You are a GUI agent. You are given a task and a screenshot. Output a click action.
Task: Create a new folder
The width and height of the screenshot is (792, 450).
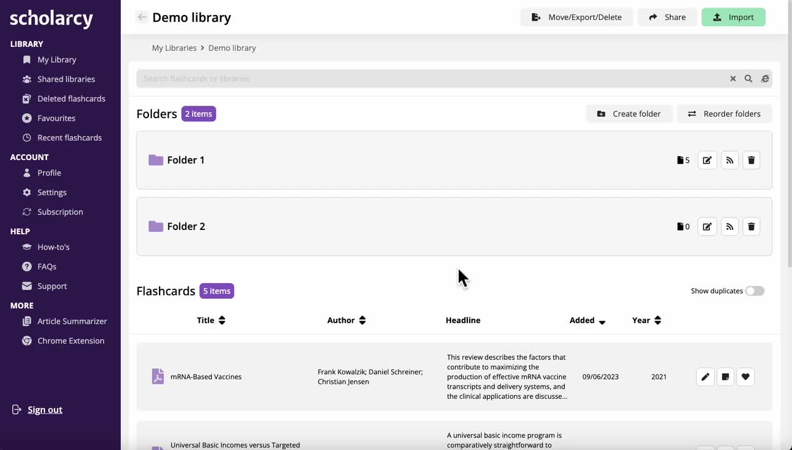[629, 113]
